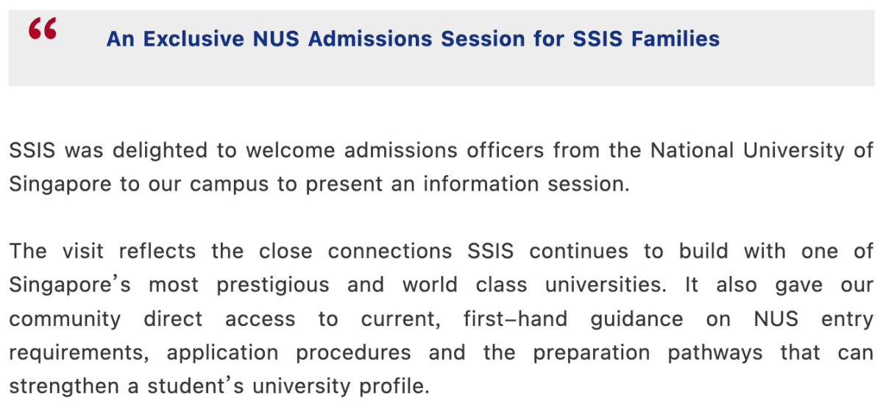
Task: Click the words "close connections" in second paragraph
Action: [x=355, y=252]
